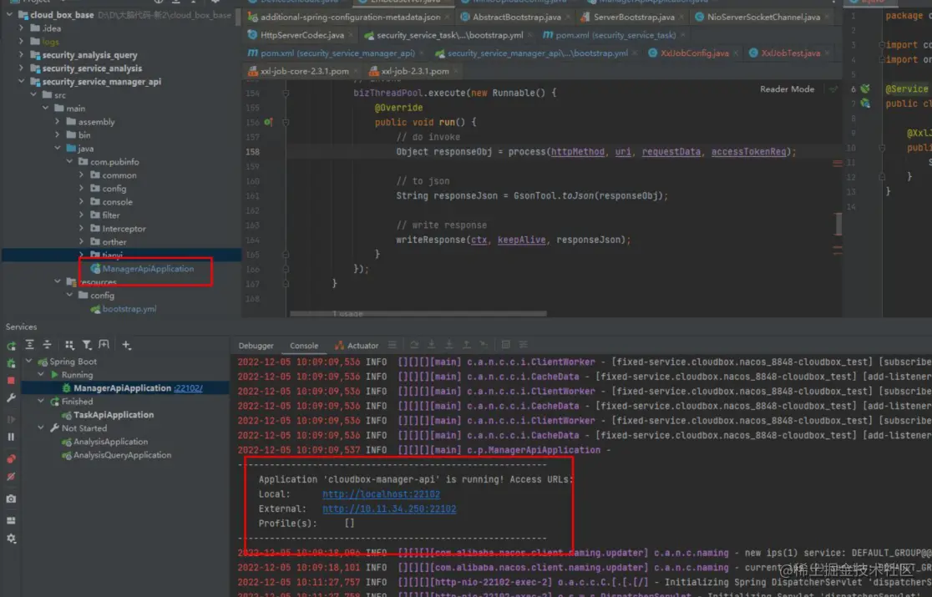Click the :22102/ port link in Services
Viewport: 932px width, 597px height.
pyautogui.click(x=189, y=388)
